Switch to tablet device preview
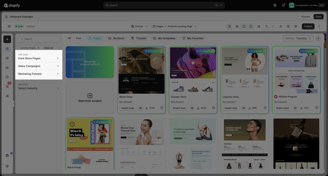The height and width of the screenshot is (176, 328). 244,26
